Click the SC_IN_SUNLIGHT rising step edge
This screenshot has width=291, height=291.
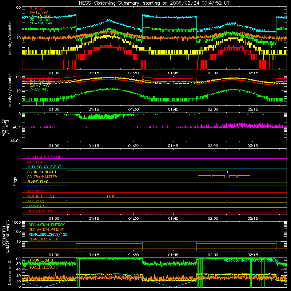[x=67, y=172]
